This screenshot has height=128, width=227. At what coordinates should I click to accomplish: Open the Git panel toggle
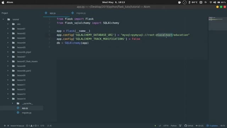(199, 126)
